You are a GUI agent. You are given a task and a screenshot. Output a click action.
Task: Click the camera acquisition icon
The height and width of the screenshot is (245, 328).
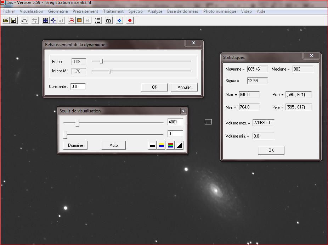(x=108, y=21)
